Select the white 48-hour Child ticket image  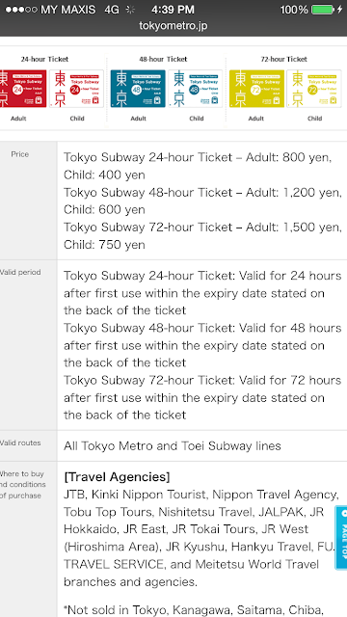pyautogui.click(x=195, y=89)
